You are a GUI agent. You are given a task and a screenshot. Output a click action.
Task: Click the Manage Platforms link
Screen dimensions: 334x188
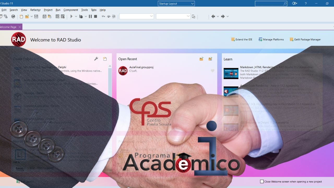[x=271, y=39]
